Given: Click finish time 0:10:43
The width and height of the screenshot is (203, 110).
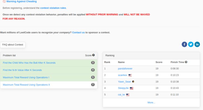Looking at the screenshot, I should click(x=175, y=88).
